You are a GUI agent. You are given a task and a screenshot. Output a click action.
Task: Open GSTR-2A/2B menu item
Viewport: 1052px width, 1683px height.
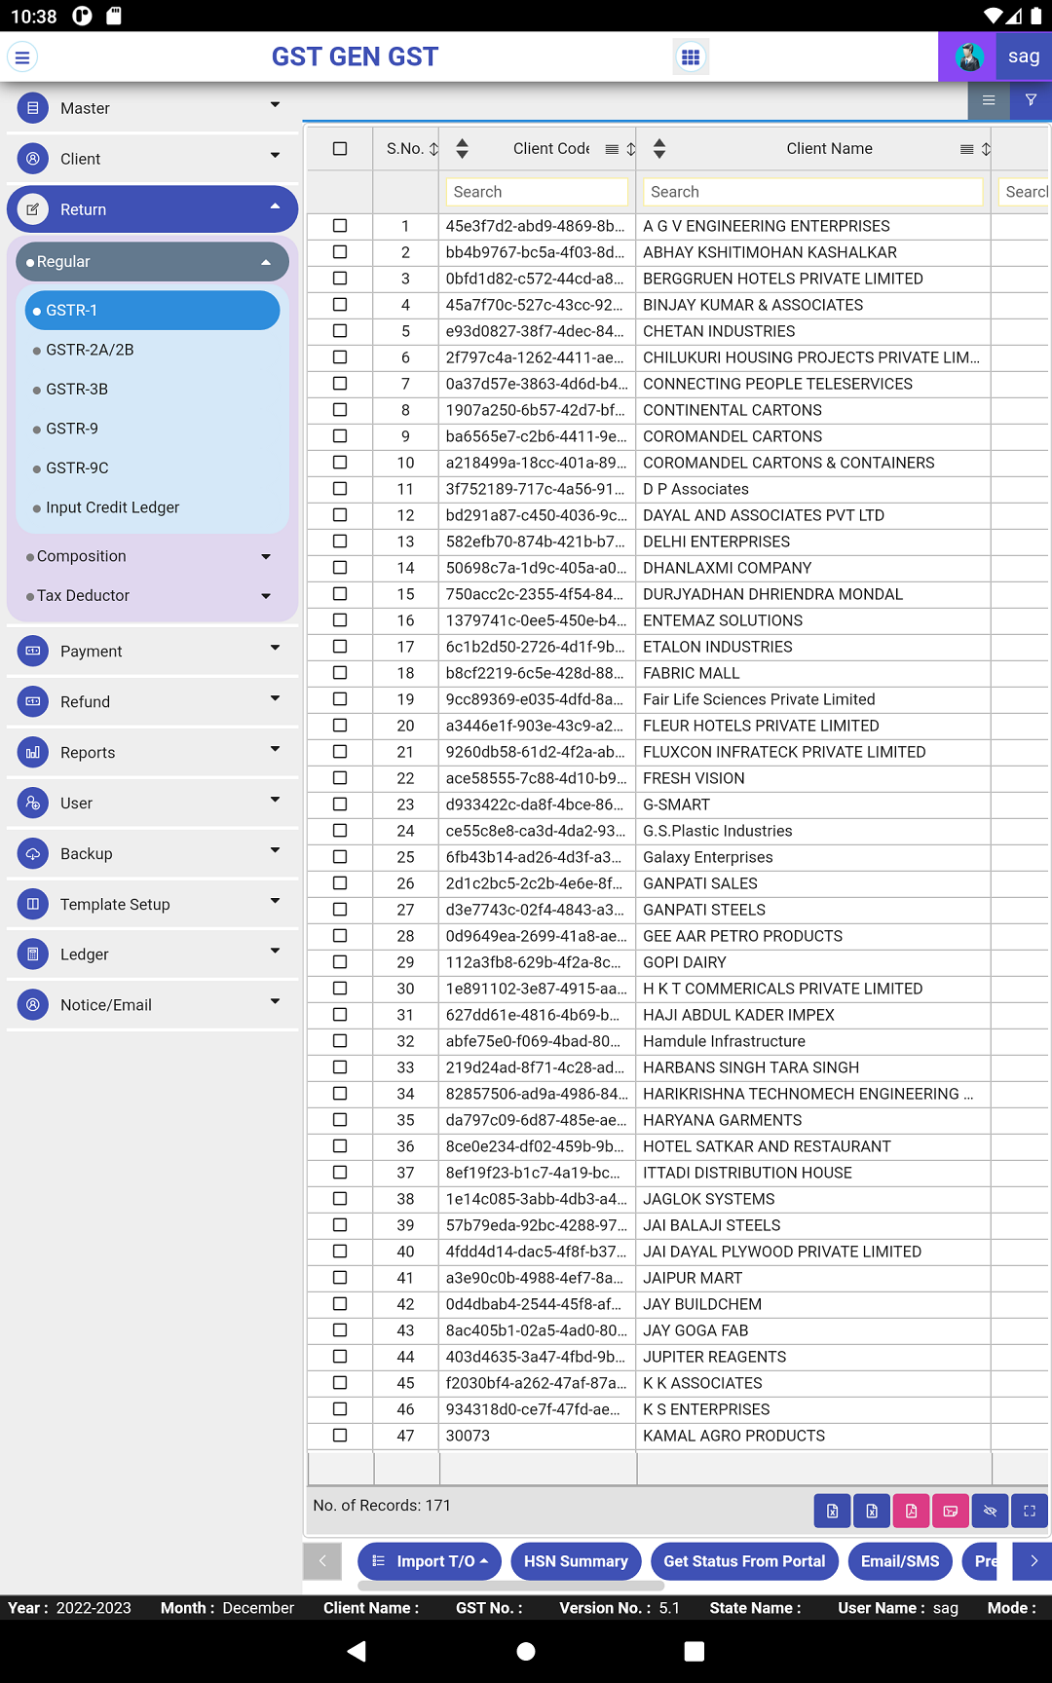pos(90,350)
